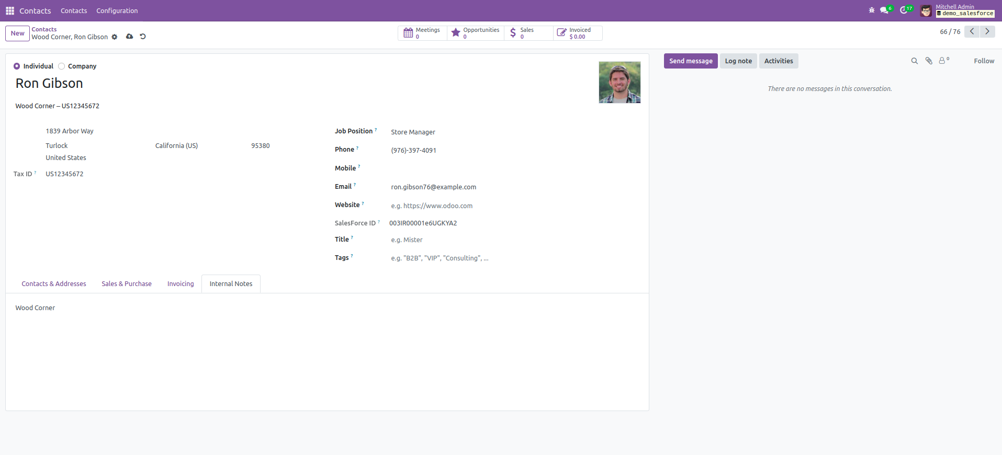Click the debug bug icon in top bar

[872, 10]
